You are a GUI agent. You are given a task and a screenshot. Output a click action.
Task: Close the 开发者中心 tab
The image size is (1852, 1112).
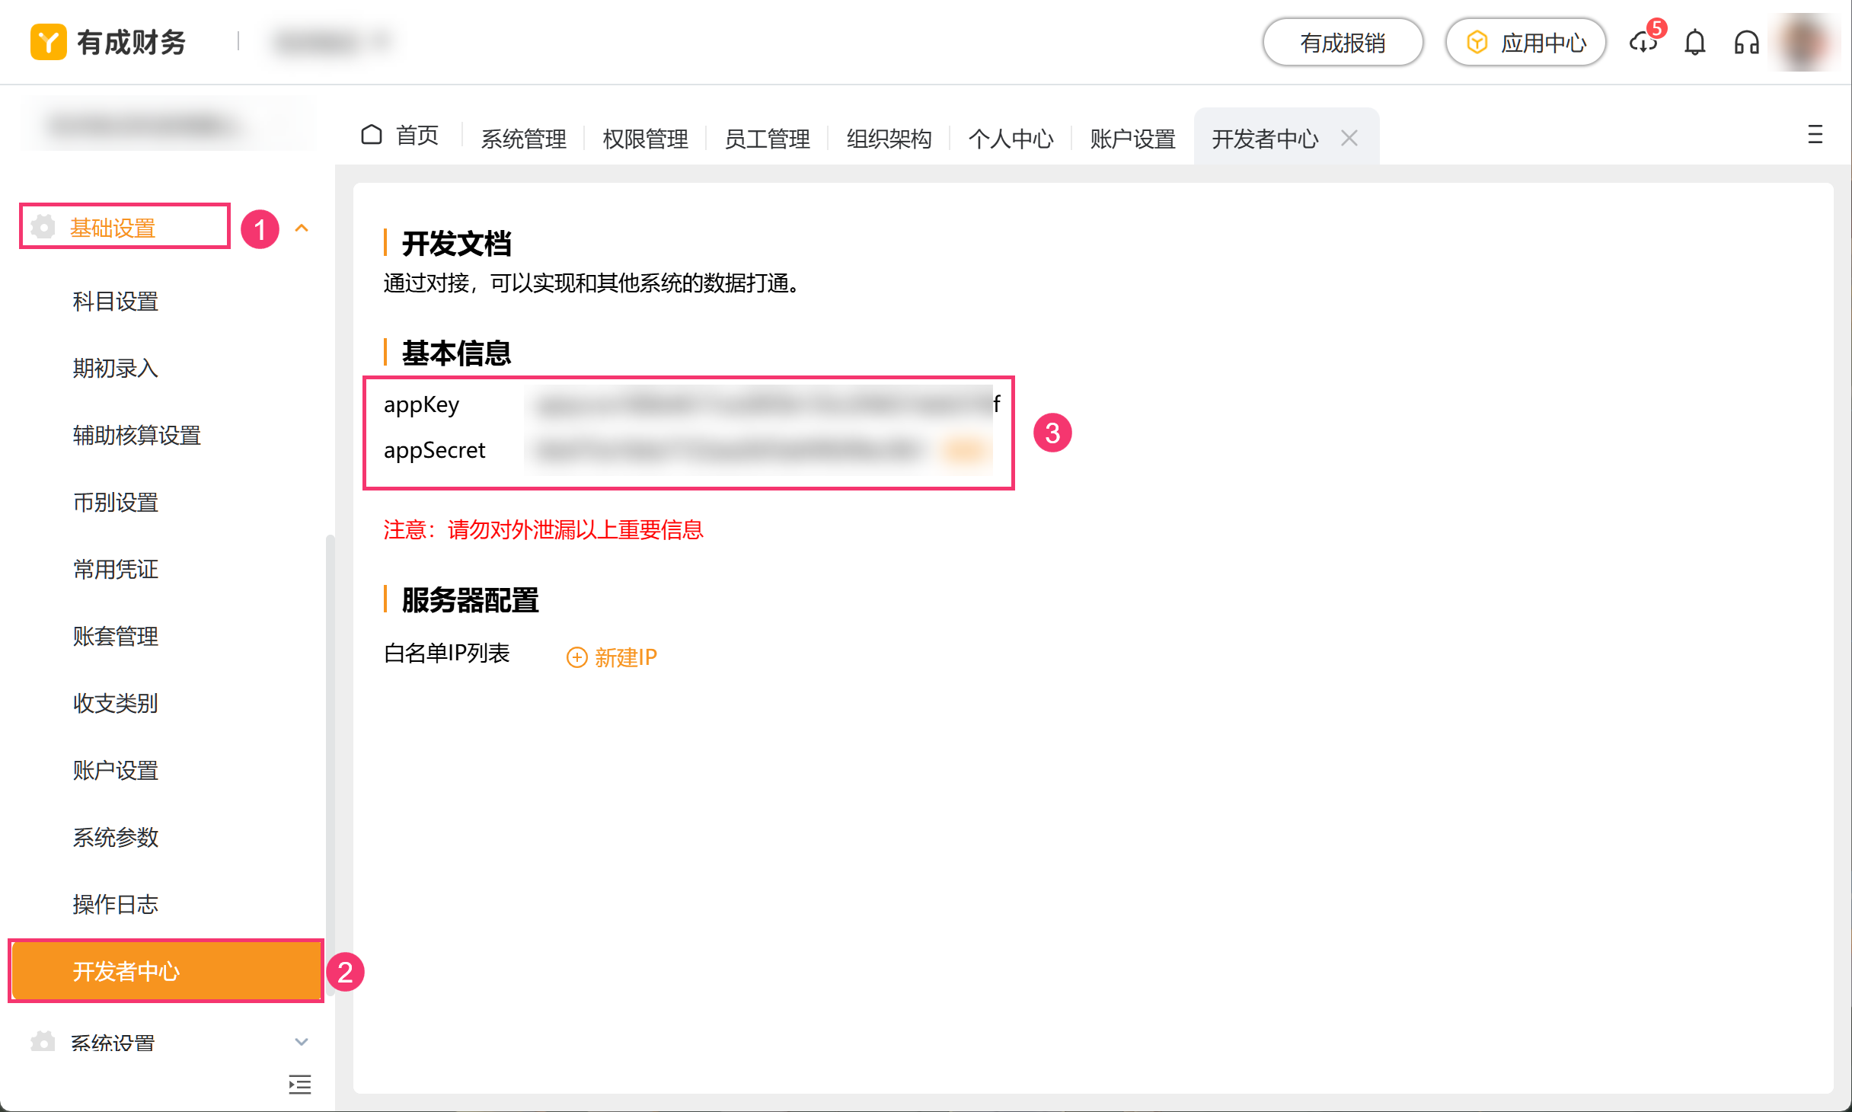1349,138
